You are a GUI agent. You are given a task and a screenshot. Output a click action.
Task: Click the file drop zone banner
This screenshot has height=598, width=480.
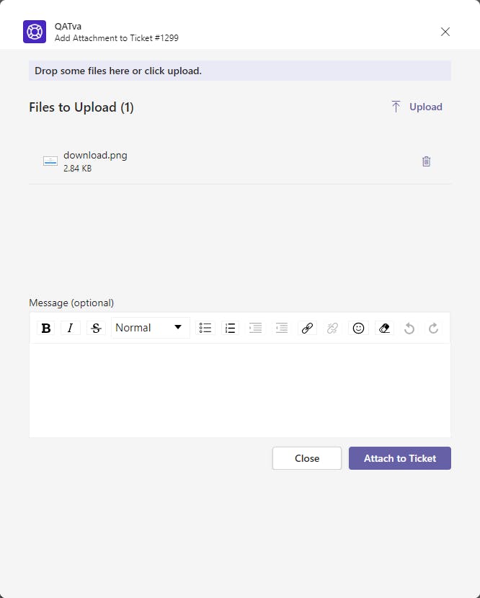pos(239,71)
